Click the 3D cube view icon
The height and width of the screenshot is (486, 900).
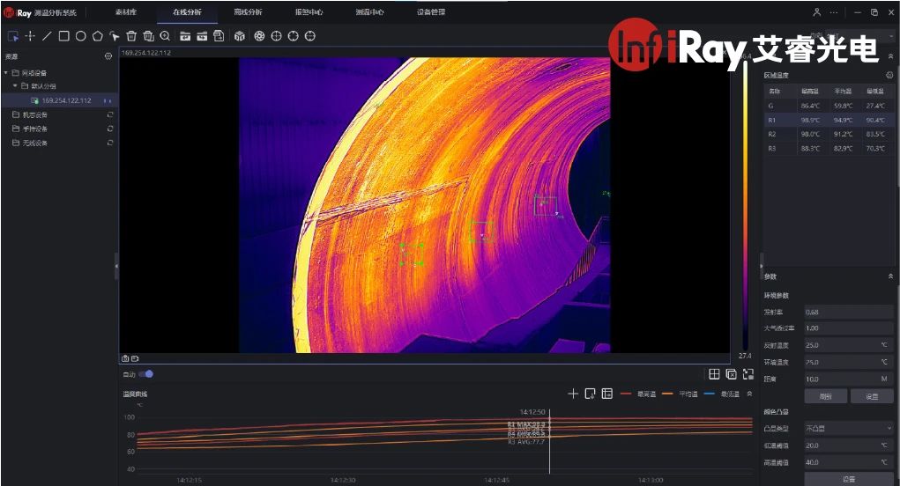point(239,36)
